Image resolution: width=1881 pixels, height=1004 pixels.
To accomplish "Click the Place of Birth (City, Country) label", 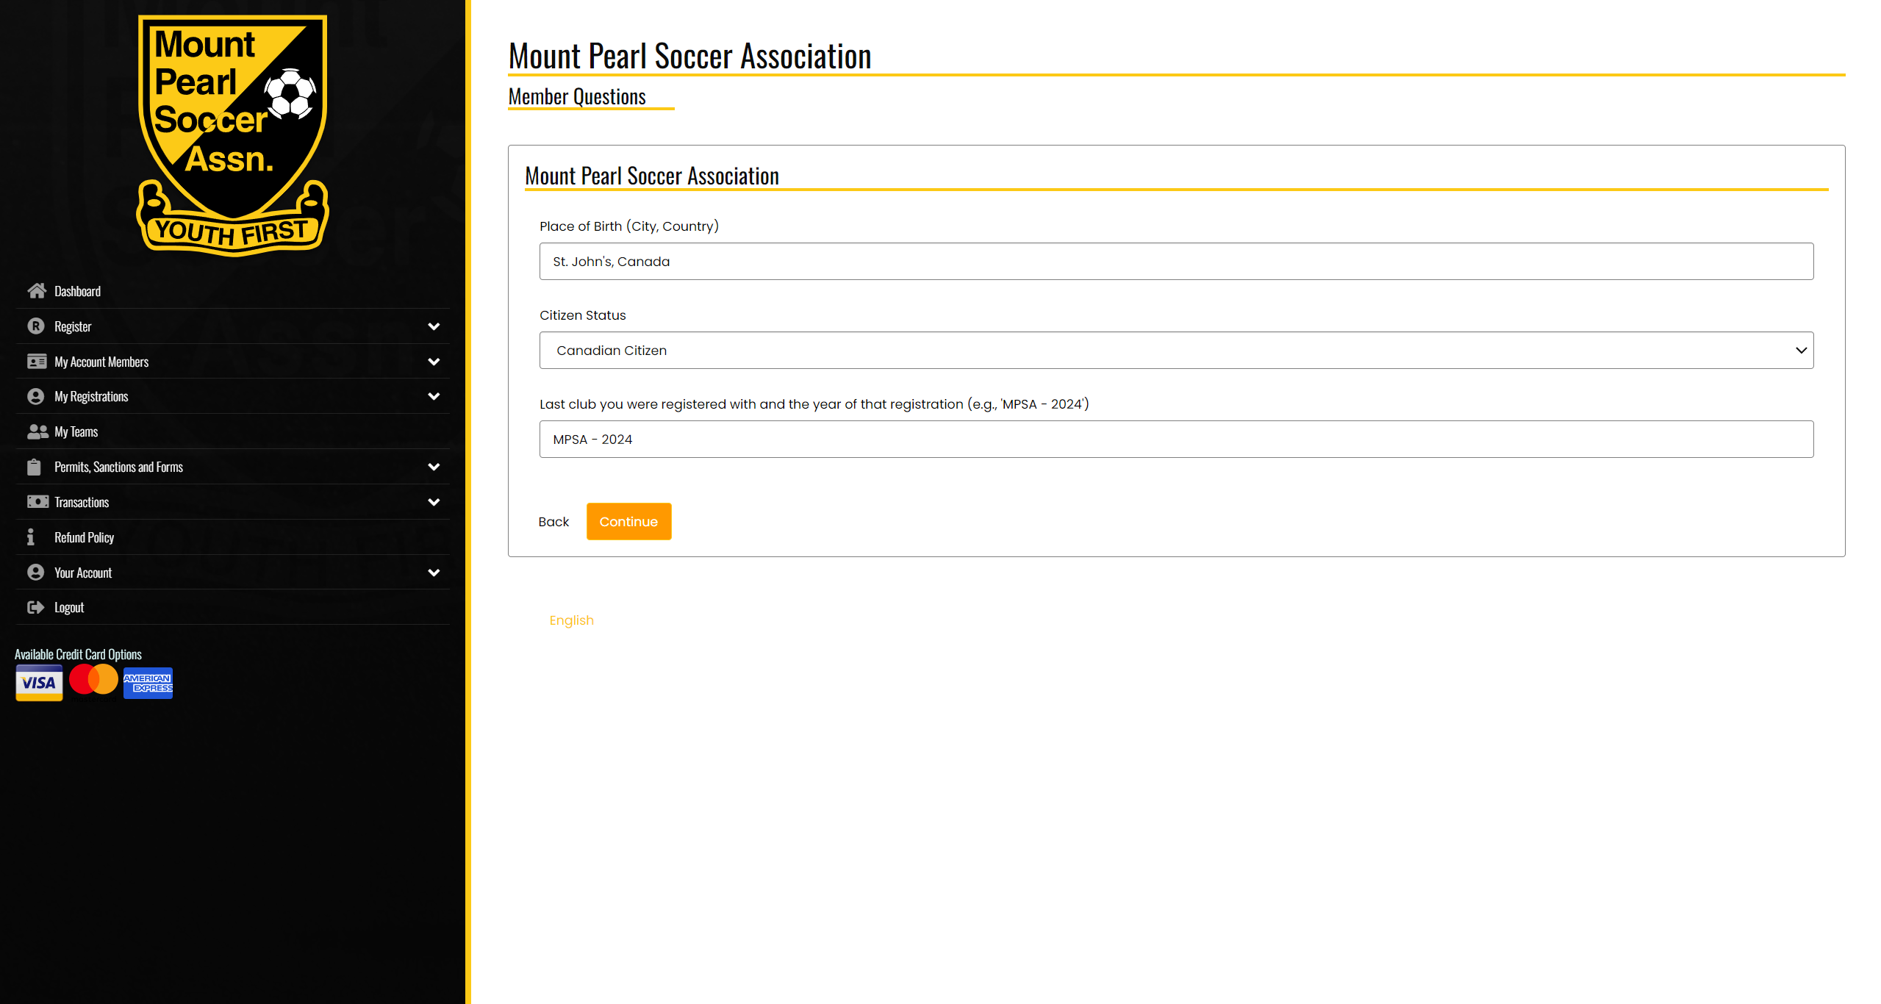I will [629, 226].
